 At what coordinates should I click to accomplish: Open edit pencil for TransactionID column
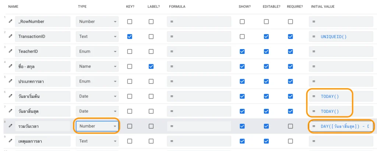(10, 36)
